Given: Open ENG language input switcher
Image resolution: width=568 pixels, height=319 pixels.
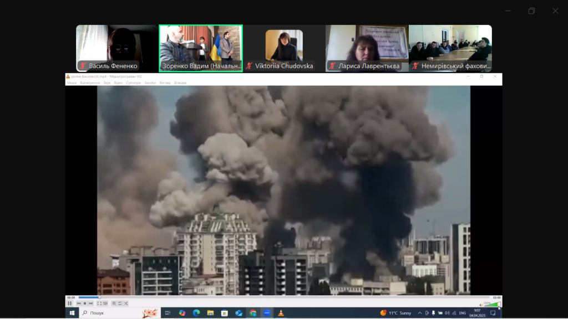Looking at the screenshot, I should pyautogui.click(x=462, y=313).
